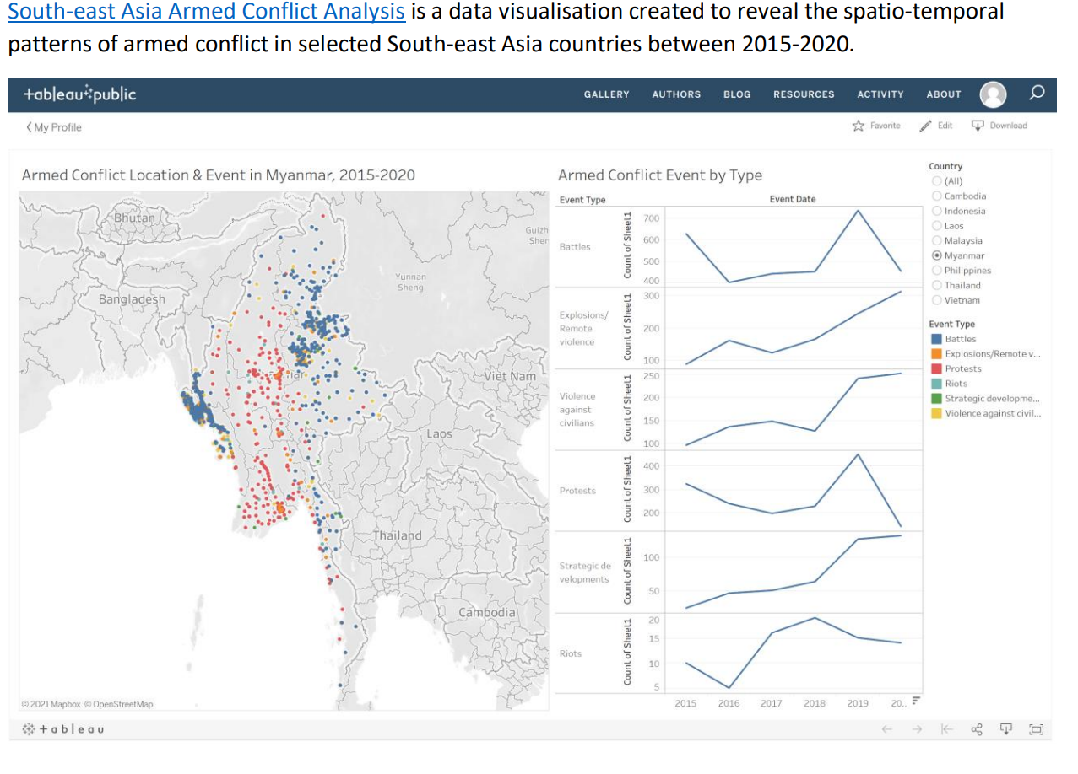1078x774 pixels.
Task: Open the user profile avatar
Action: [x=993, y=94]
